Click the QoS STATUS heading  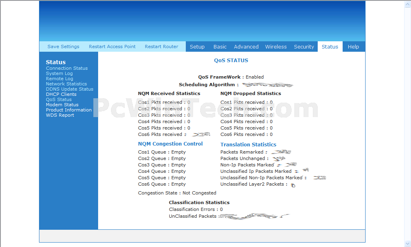pyautogui.click(x=231, y=61)
